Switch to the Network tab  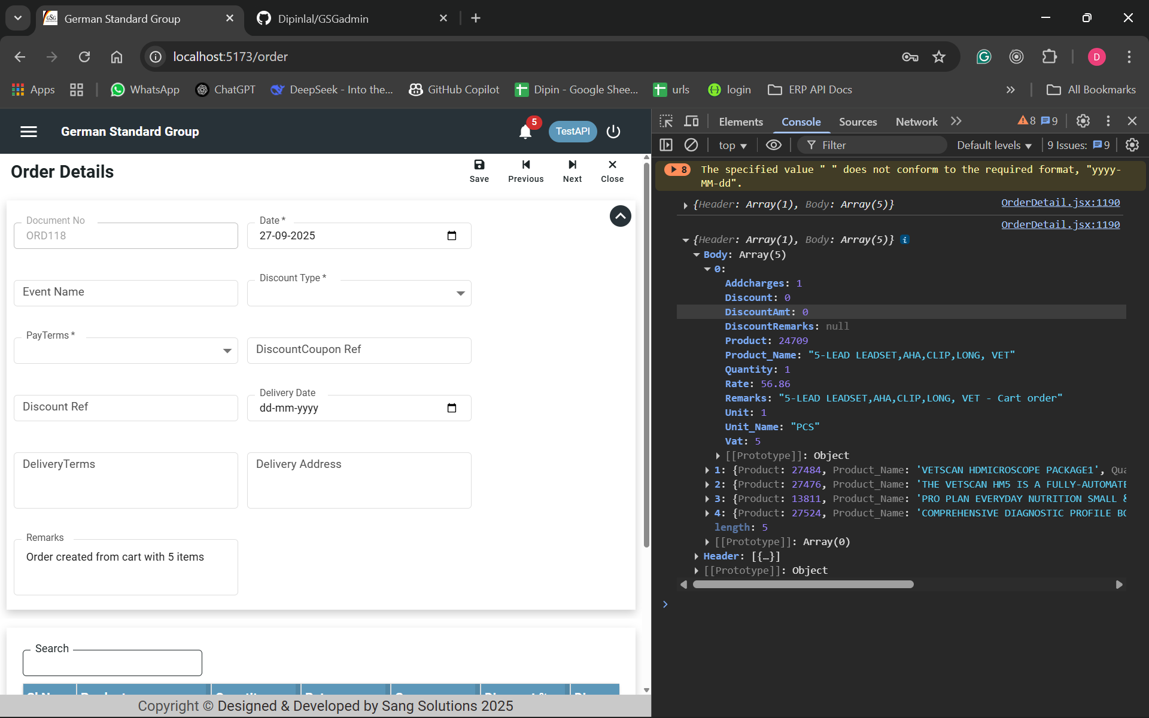pyautogui.click(x=916, y=122)
